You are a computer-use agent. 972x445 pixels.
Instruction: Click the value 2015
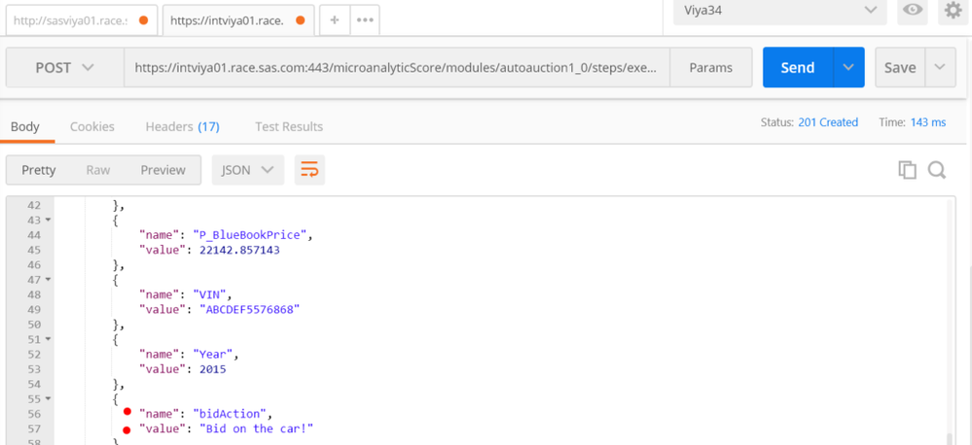213,369
